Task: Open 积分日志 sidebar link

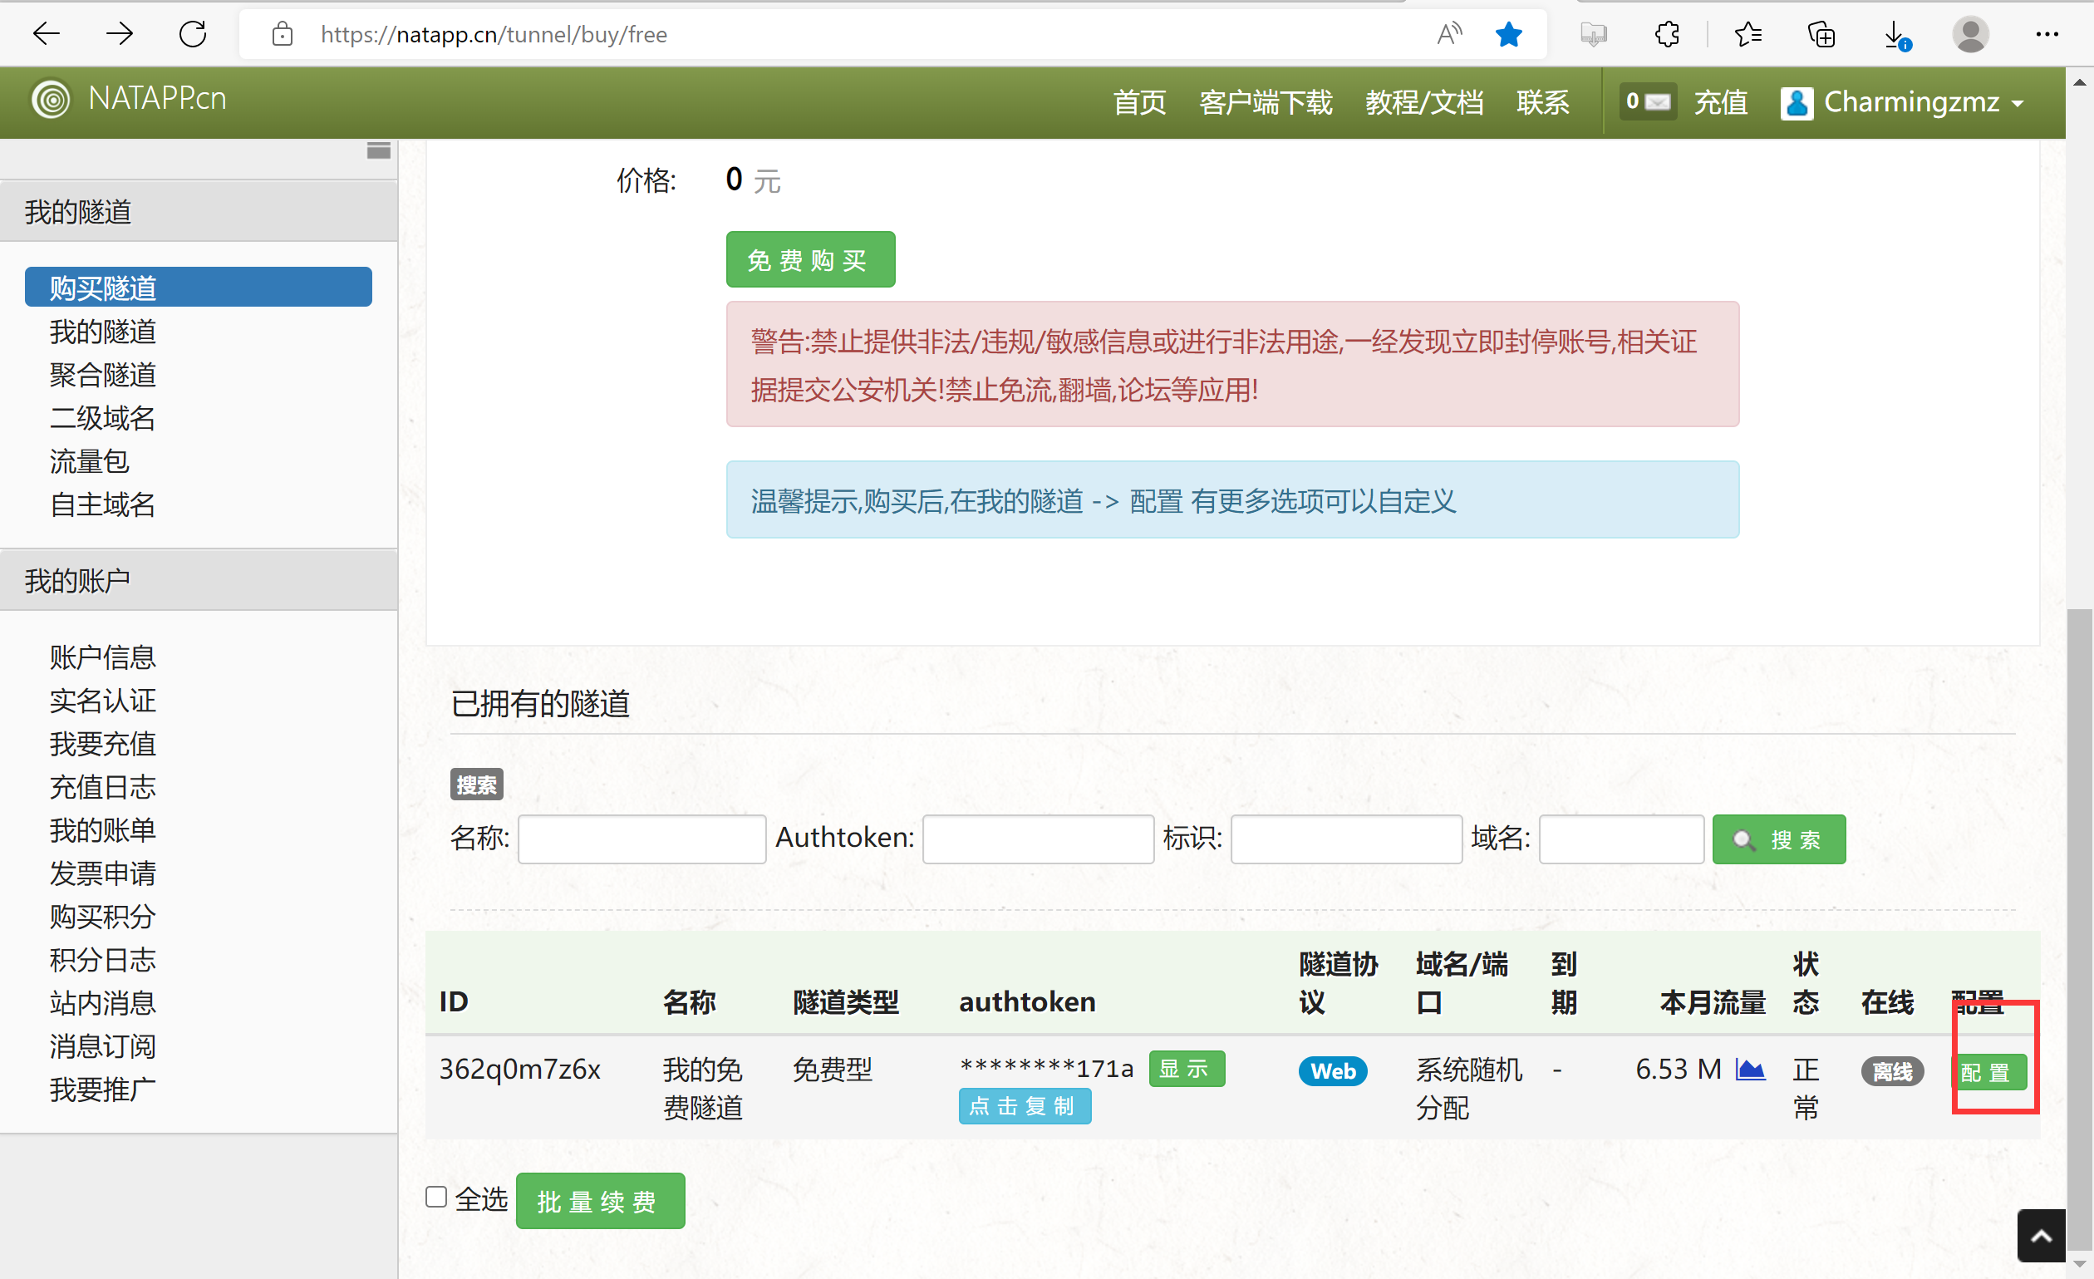Action: click(x=103, y=960)
